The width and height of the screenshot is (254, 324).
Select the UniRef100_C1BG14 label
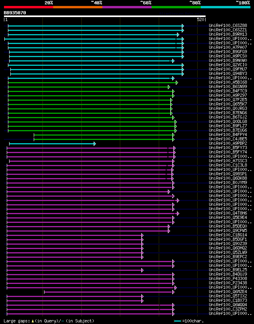point(228,235)
